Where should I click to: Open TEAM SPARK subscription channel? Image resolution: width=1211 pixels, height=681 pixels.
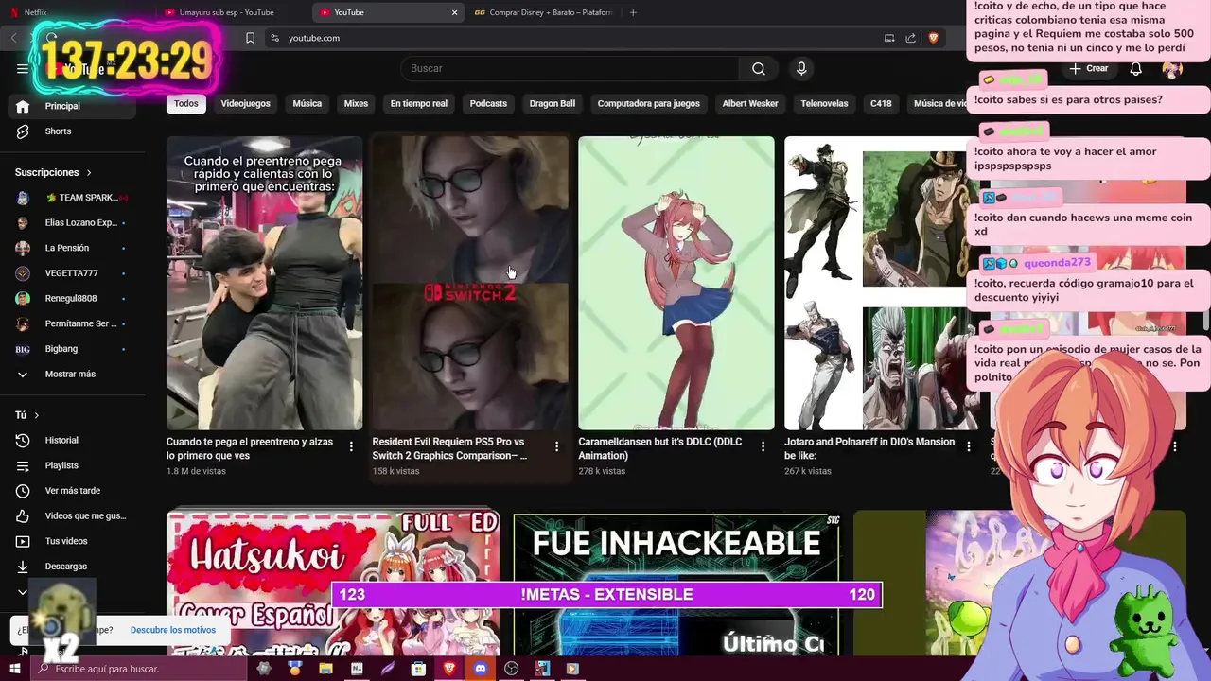pos(72,198)
